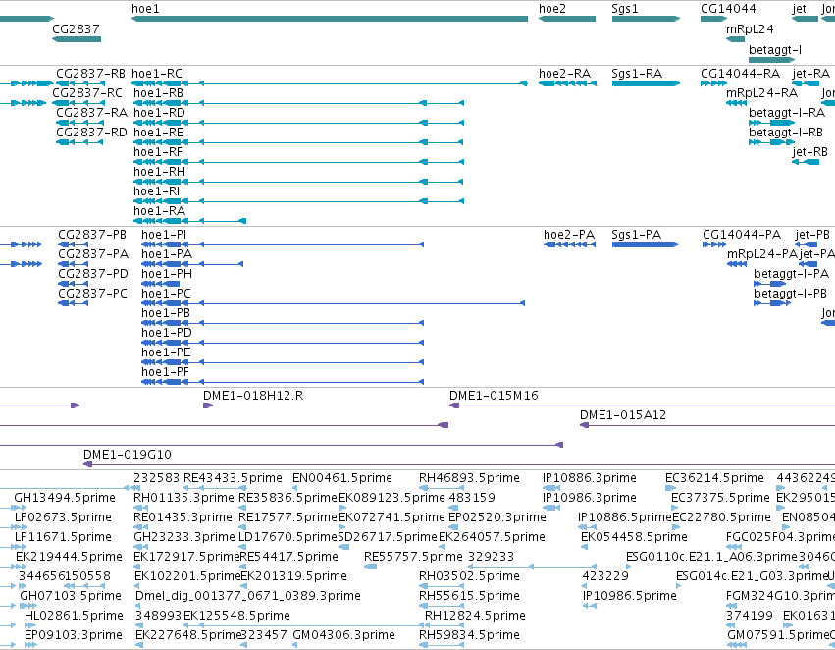This screenshot has width=835, height=650.
Task: Select the hoe1 gene bar
Action: click(330, 19)
